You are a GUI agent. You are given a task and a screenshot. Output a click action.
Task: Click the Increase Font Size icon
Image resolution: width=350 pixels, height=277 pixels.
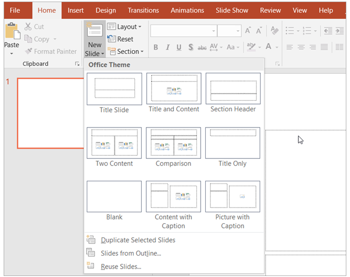pyautogui.click(x=248, y=31)
